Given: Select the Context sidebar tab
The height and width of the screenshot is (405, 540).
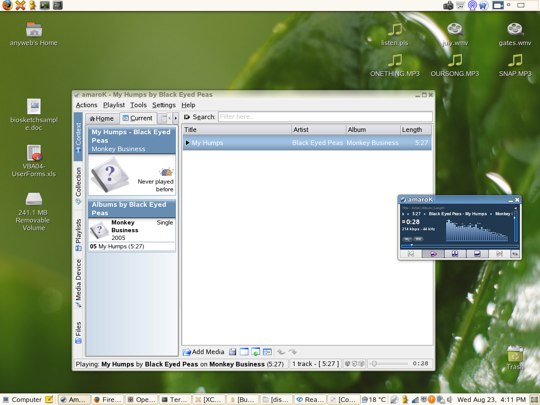Looking at the screenshot, I should (78, 137).
